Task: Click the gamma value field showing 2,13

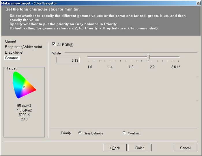Action: [x=68, y=60]
